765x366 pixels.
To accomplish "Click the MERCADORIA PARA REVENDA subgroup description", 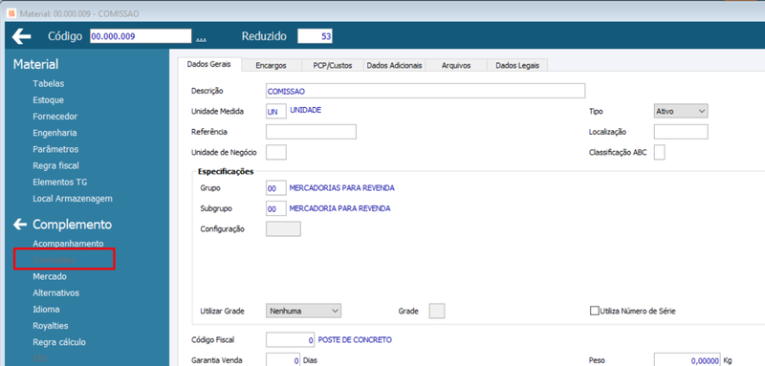I will point(340,208).
